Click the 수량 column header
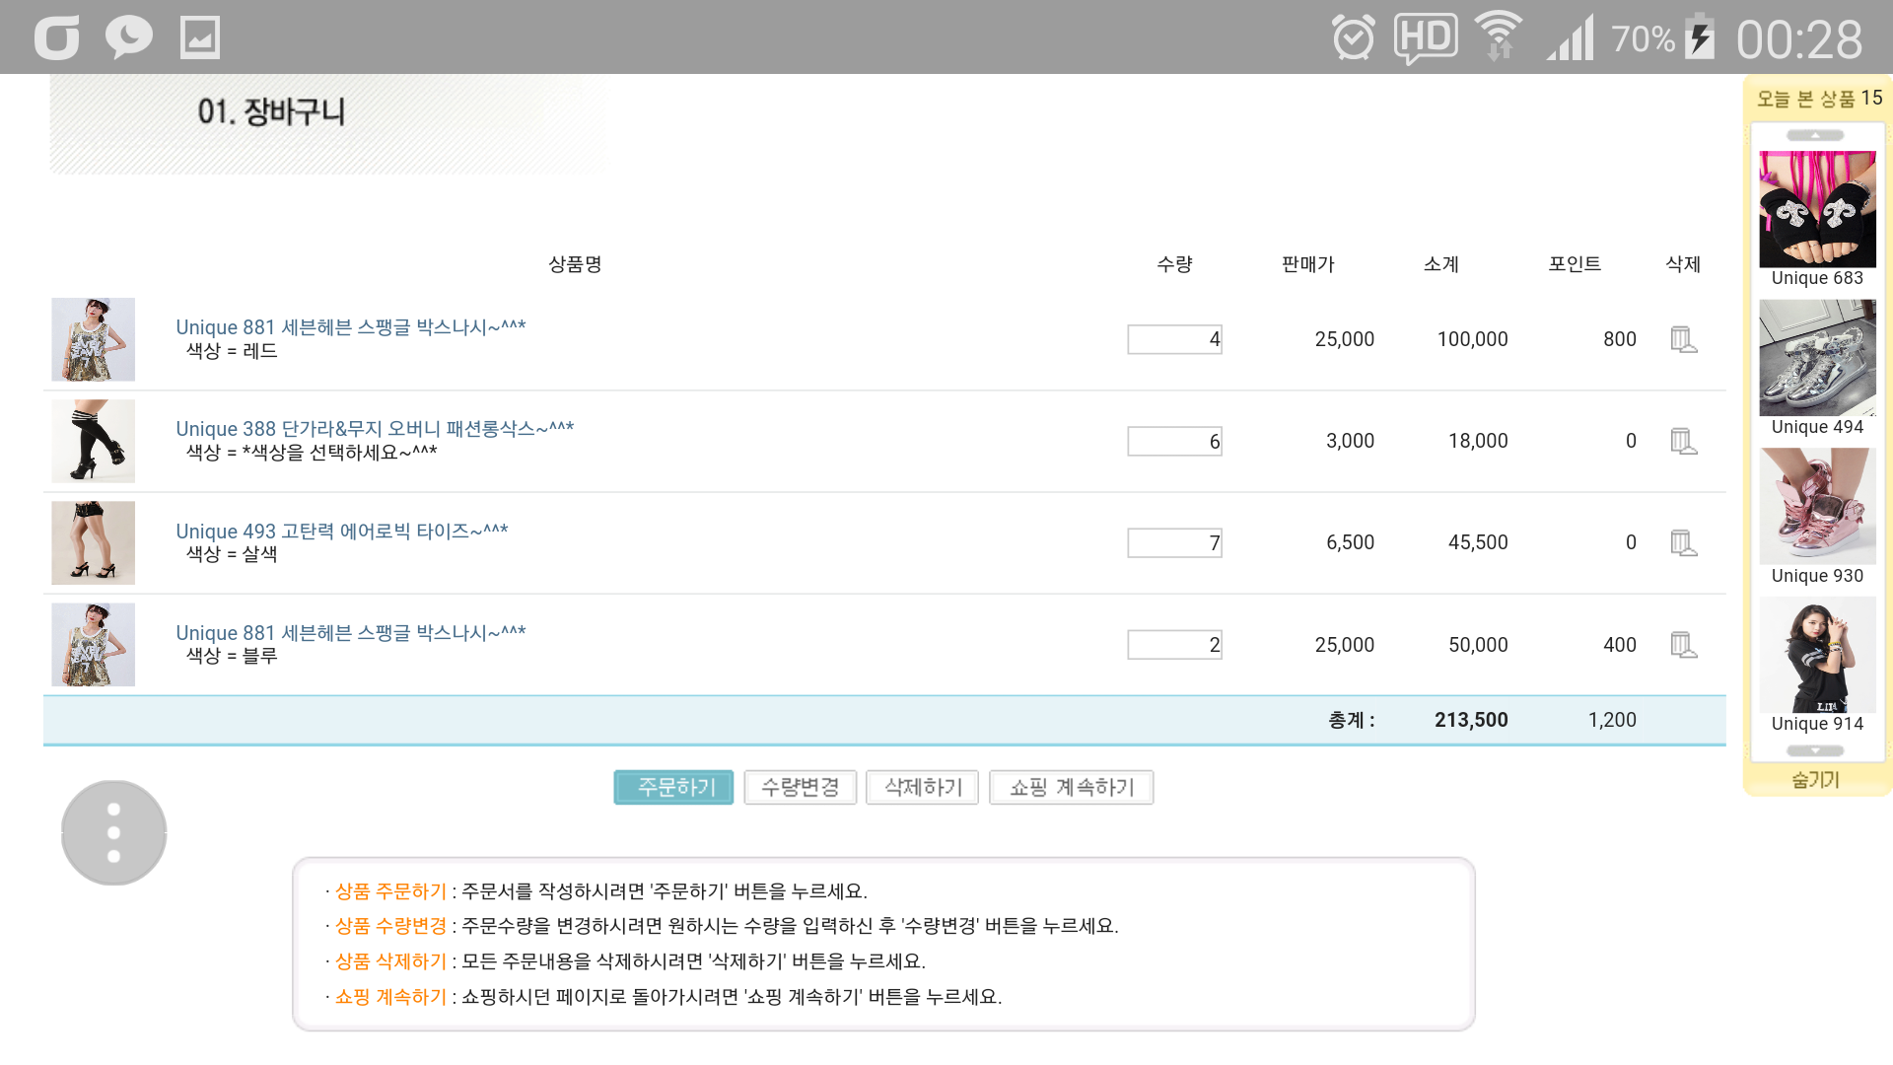Image resolution: width=1893 pixels, height=1065 pixels. click(x=1175, y=264)
